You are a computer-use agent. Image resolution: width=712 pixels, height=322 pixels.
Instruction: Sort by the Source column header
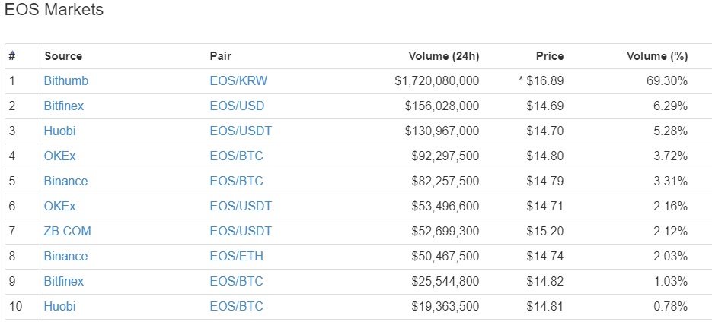click(x=63, y=56)
